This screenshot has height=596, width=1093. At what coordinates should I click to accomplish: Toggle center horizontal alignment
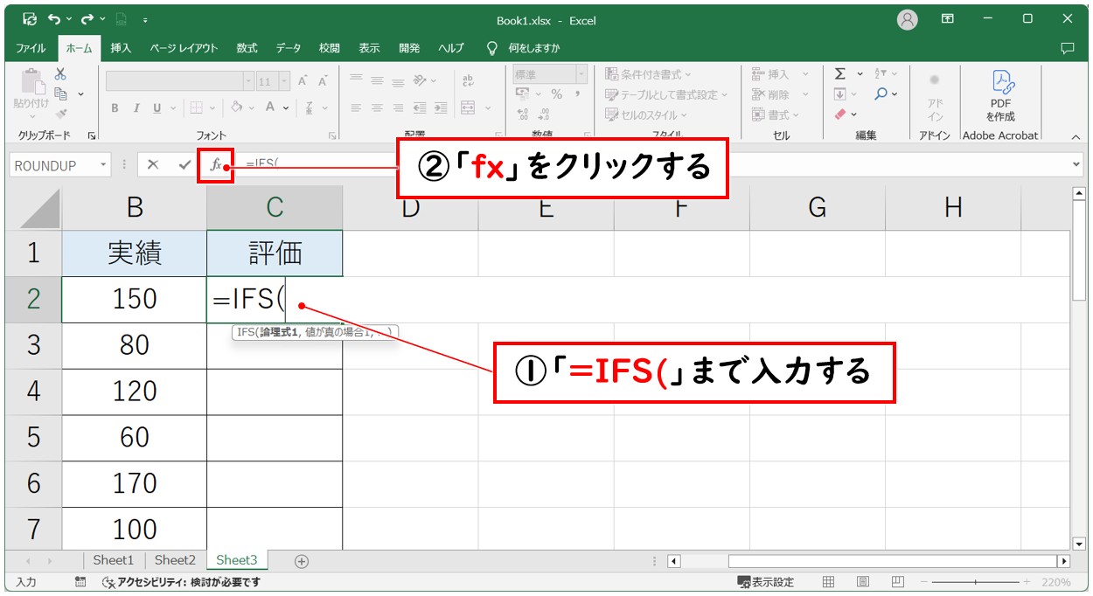(377, 107)
